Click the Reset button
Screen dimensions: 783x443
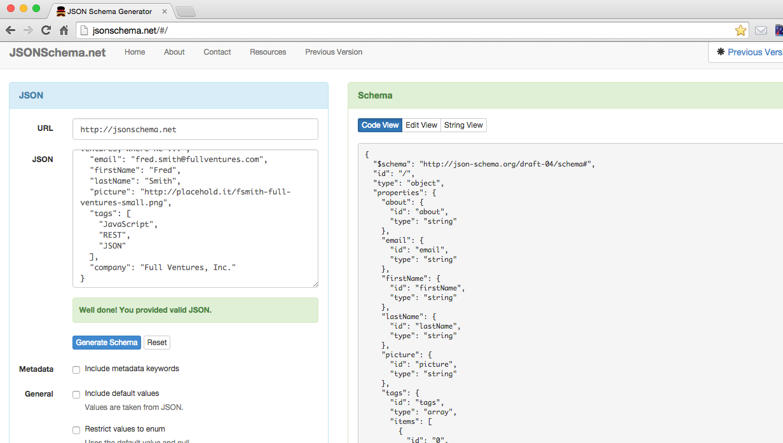(x=156, y=343)
